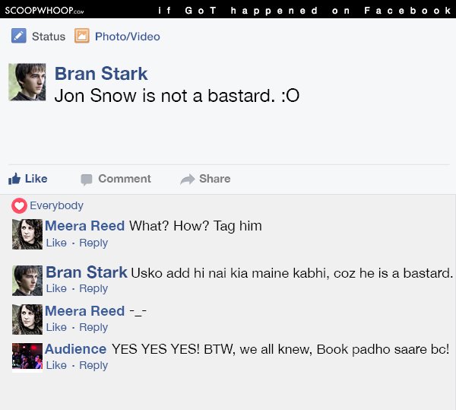
Task: Open the Audience commenter avatar
Action: pos(27,357)
